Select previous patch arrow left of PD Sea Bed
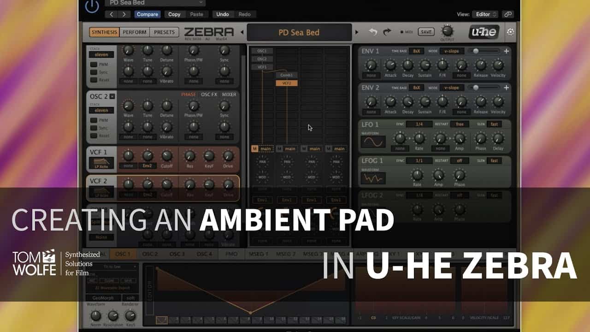This screenshot has height=332, width=590. point(242,32)
